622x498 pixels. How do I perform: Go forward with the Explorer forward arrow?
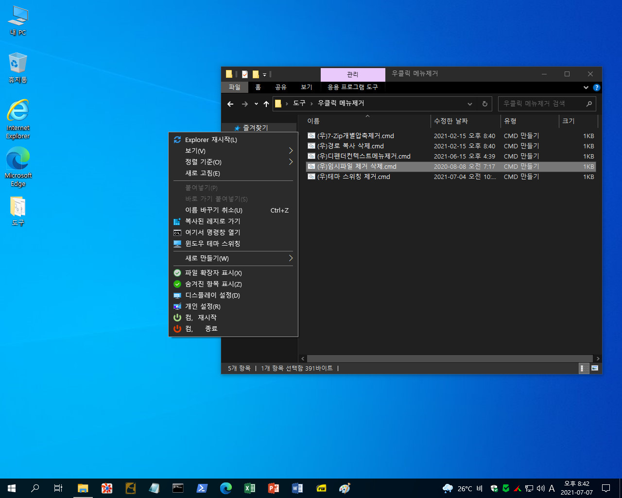point(245,104)
